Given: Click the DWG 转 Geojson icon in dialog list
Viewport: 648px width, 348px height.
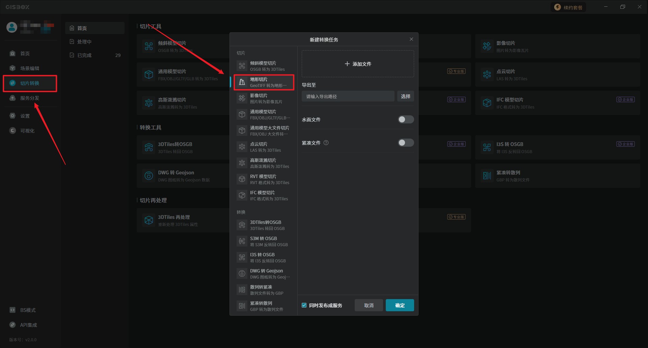Looking at the screenshot, I should pyautogui.click(x=242, y=274).
